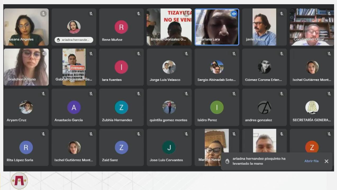This screenshot has width=337, height=190.
Task: Open the queue with Abrir fila link
Action: point(311,161)
